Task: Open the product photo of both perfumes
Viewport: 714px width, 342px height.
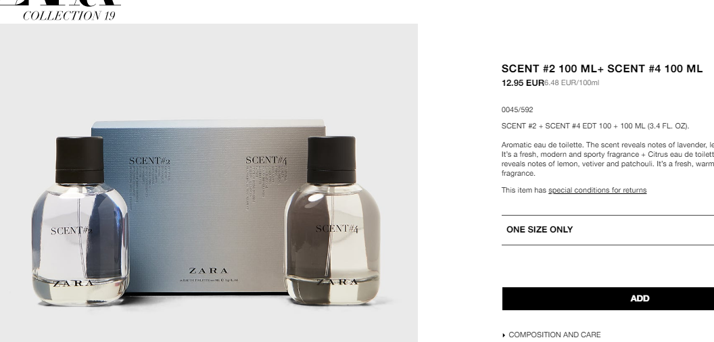Action: [x=208, y=182]
